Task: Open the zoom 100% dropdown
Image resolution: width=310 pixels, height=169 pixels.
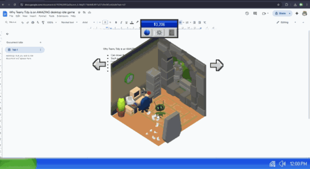Action: [x=52, y=22]
